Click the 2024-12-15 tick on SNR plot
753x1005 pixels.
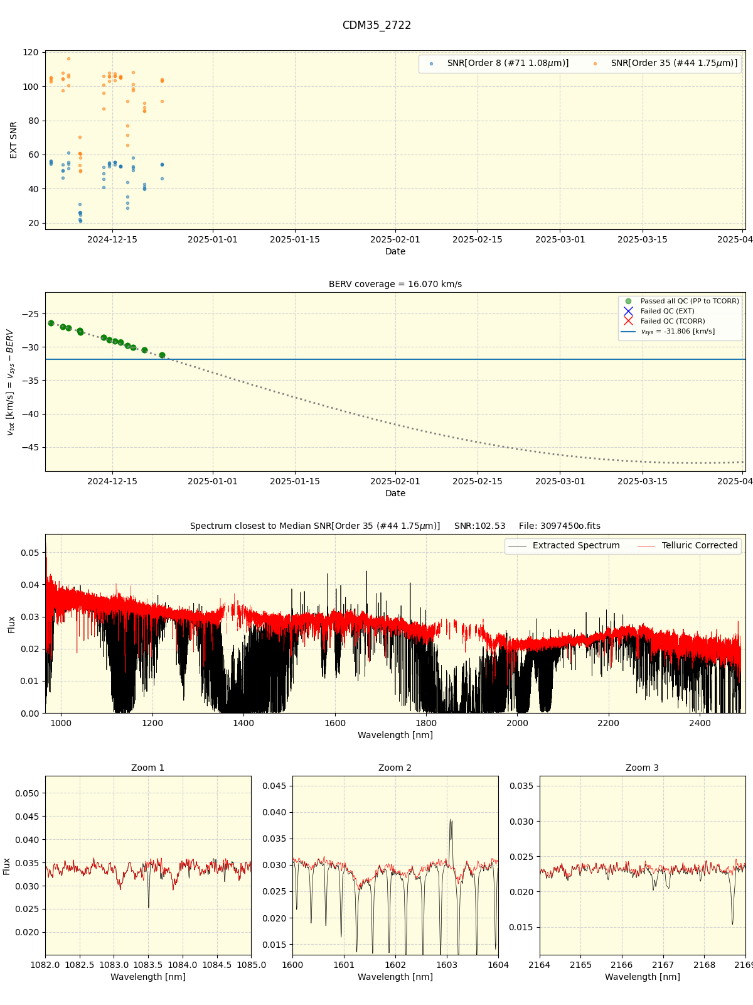112,239
